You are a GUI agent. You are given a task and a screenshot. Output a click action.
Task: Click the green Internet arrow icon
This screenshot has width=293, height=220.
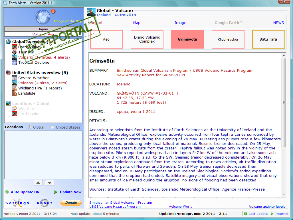pyautogui.click(x=272, y=214)
